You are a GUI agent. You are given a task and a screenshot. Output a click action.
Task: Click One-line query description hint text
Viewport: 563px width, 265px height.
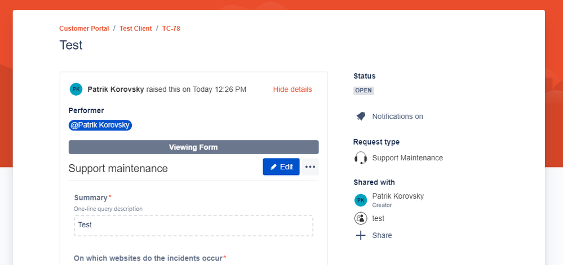(x=108, y=209)
